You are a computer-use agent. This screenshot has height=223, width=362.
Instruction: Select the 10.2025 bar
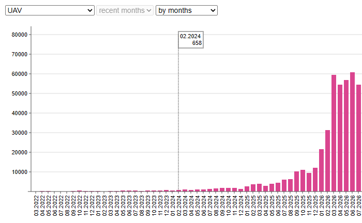[x=303, y=181]
